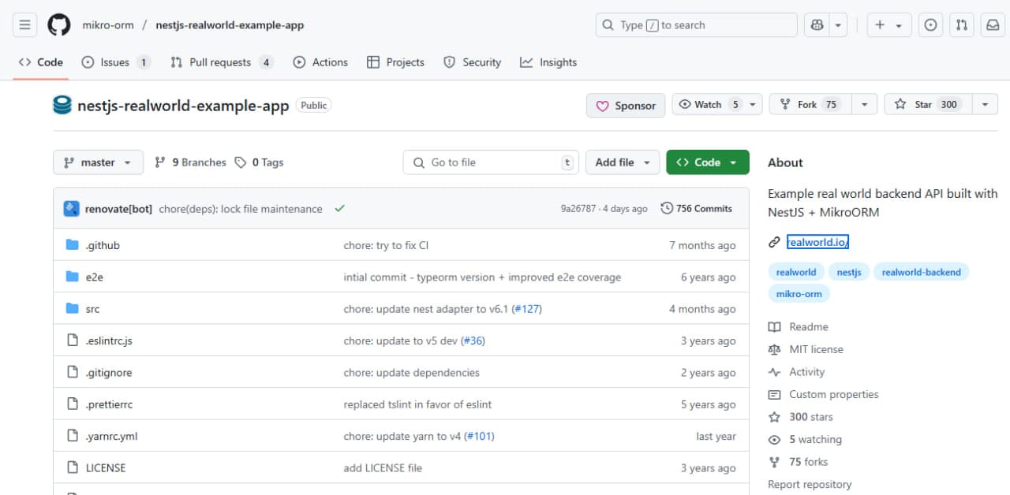Open the Security tab
The image size is (1010, 495).
click(472, 62)
